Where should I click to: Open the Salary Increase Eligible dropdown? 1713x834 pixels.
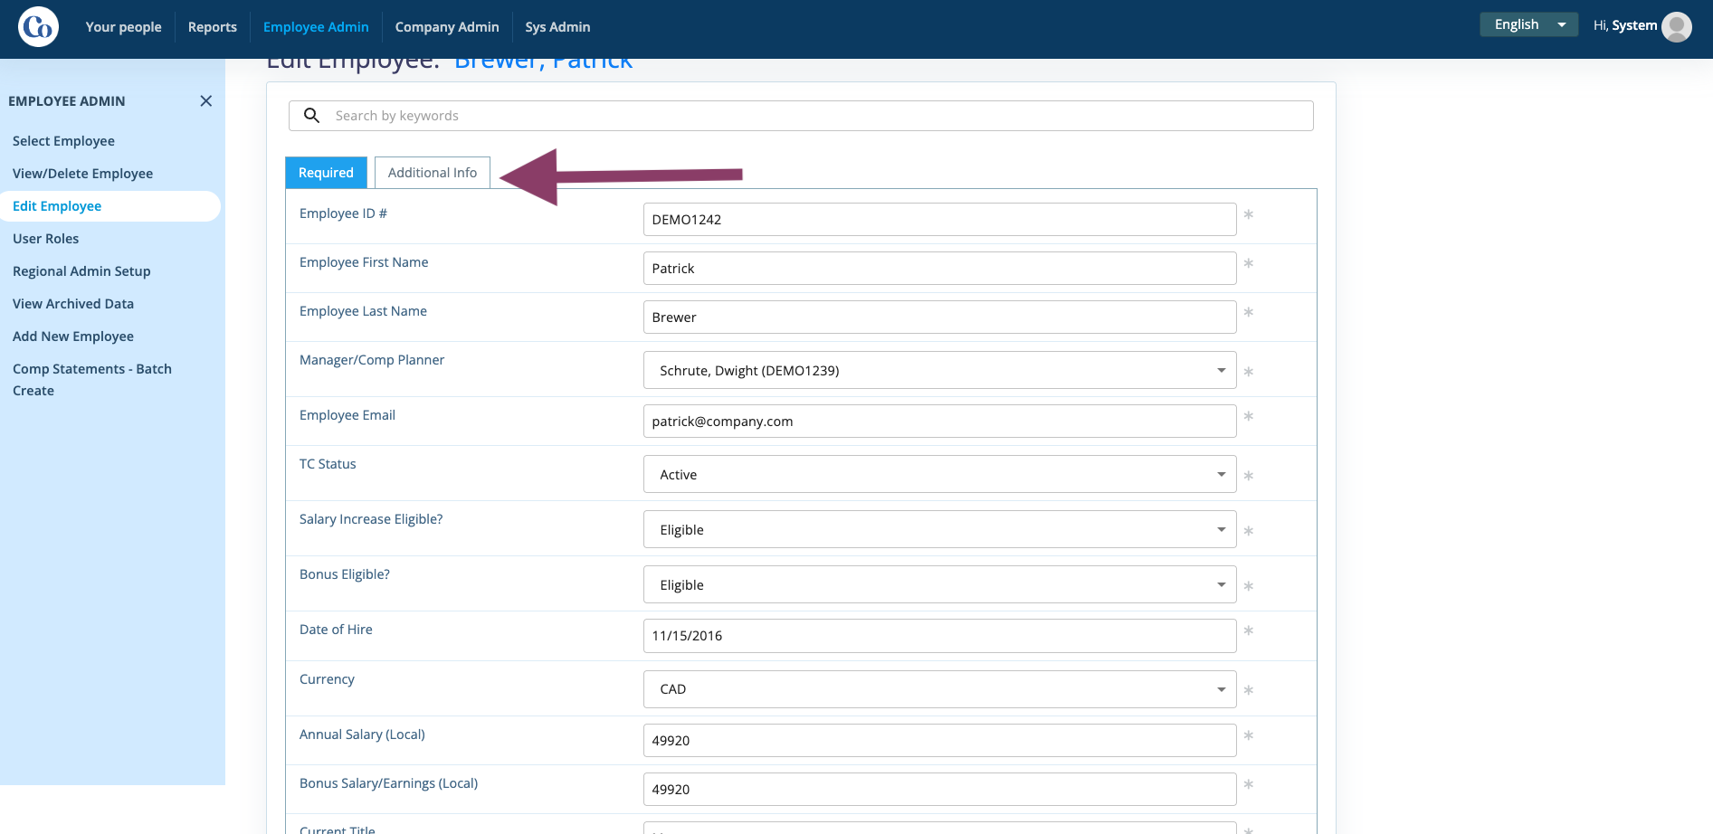(939, 529)
